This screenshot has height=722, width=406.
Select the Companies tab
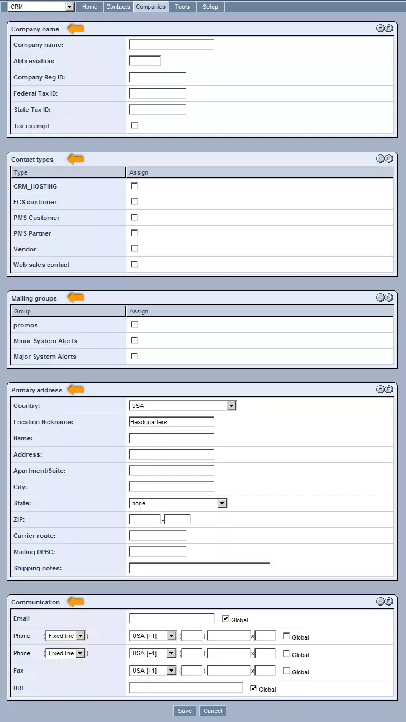pyautogui.click(x=151, y=7)
